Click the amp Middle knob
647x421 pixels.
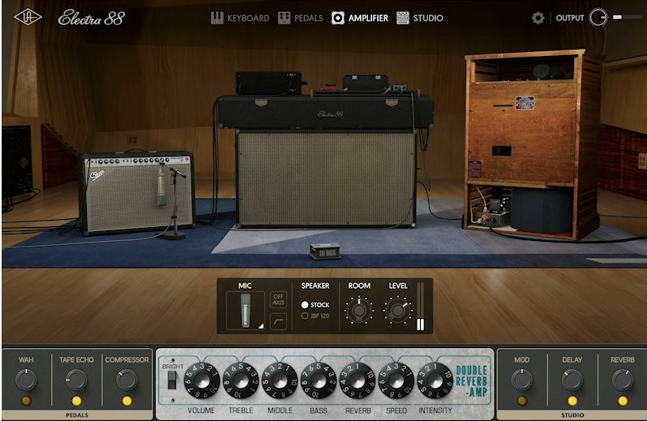[280, 381]
